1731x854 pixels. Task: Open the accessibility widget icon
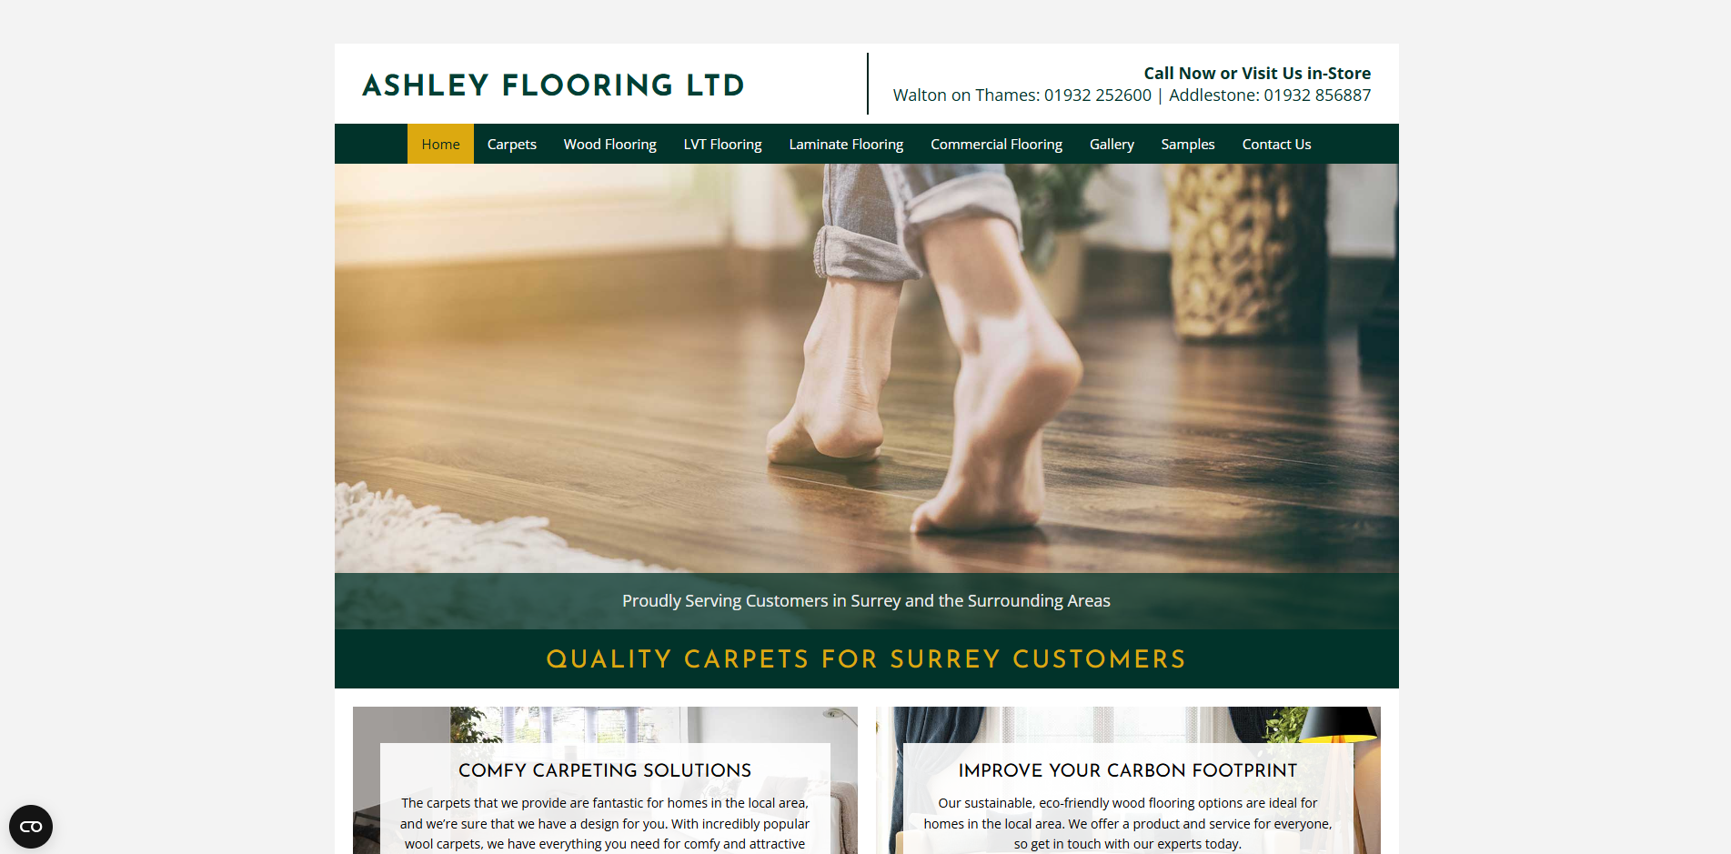tap(31, 827)
